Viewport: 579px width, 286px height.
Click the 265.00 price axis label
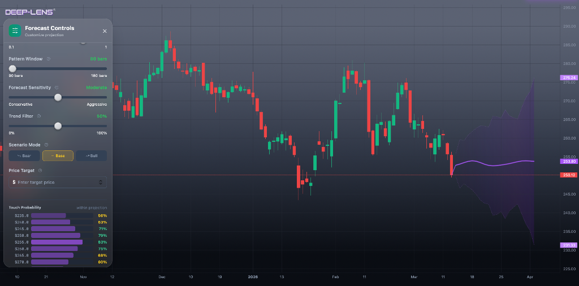coord(569,120)
